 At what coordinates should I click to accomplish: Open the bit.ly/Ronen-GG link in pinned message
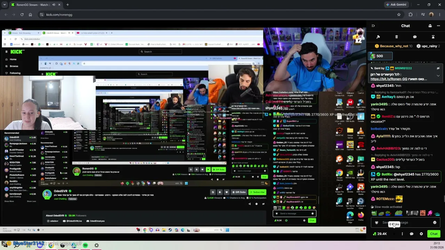click(389, 79)
